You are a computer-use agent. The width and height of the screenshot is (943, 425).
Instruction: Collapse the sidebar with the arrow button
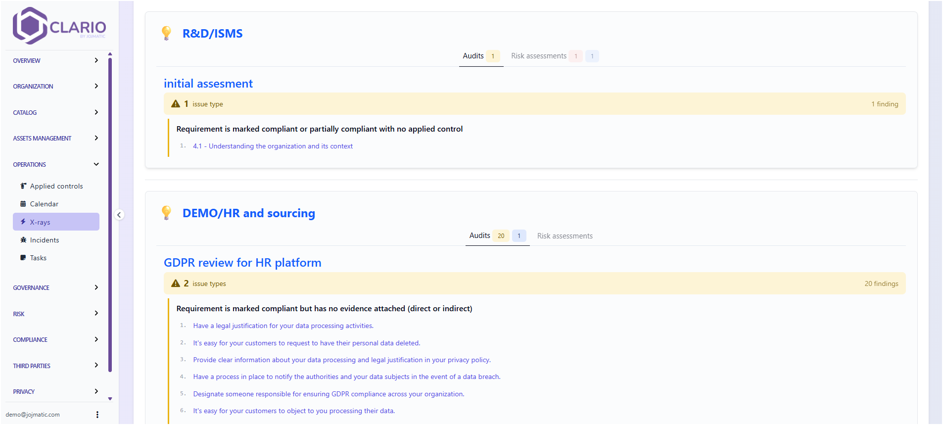pyautogui.click(x=119, y=215)
